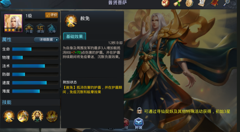This screenshot has height=132, width=240.
Task: Open the 时装 costume tab
Action: (x=138, y=124)
